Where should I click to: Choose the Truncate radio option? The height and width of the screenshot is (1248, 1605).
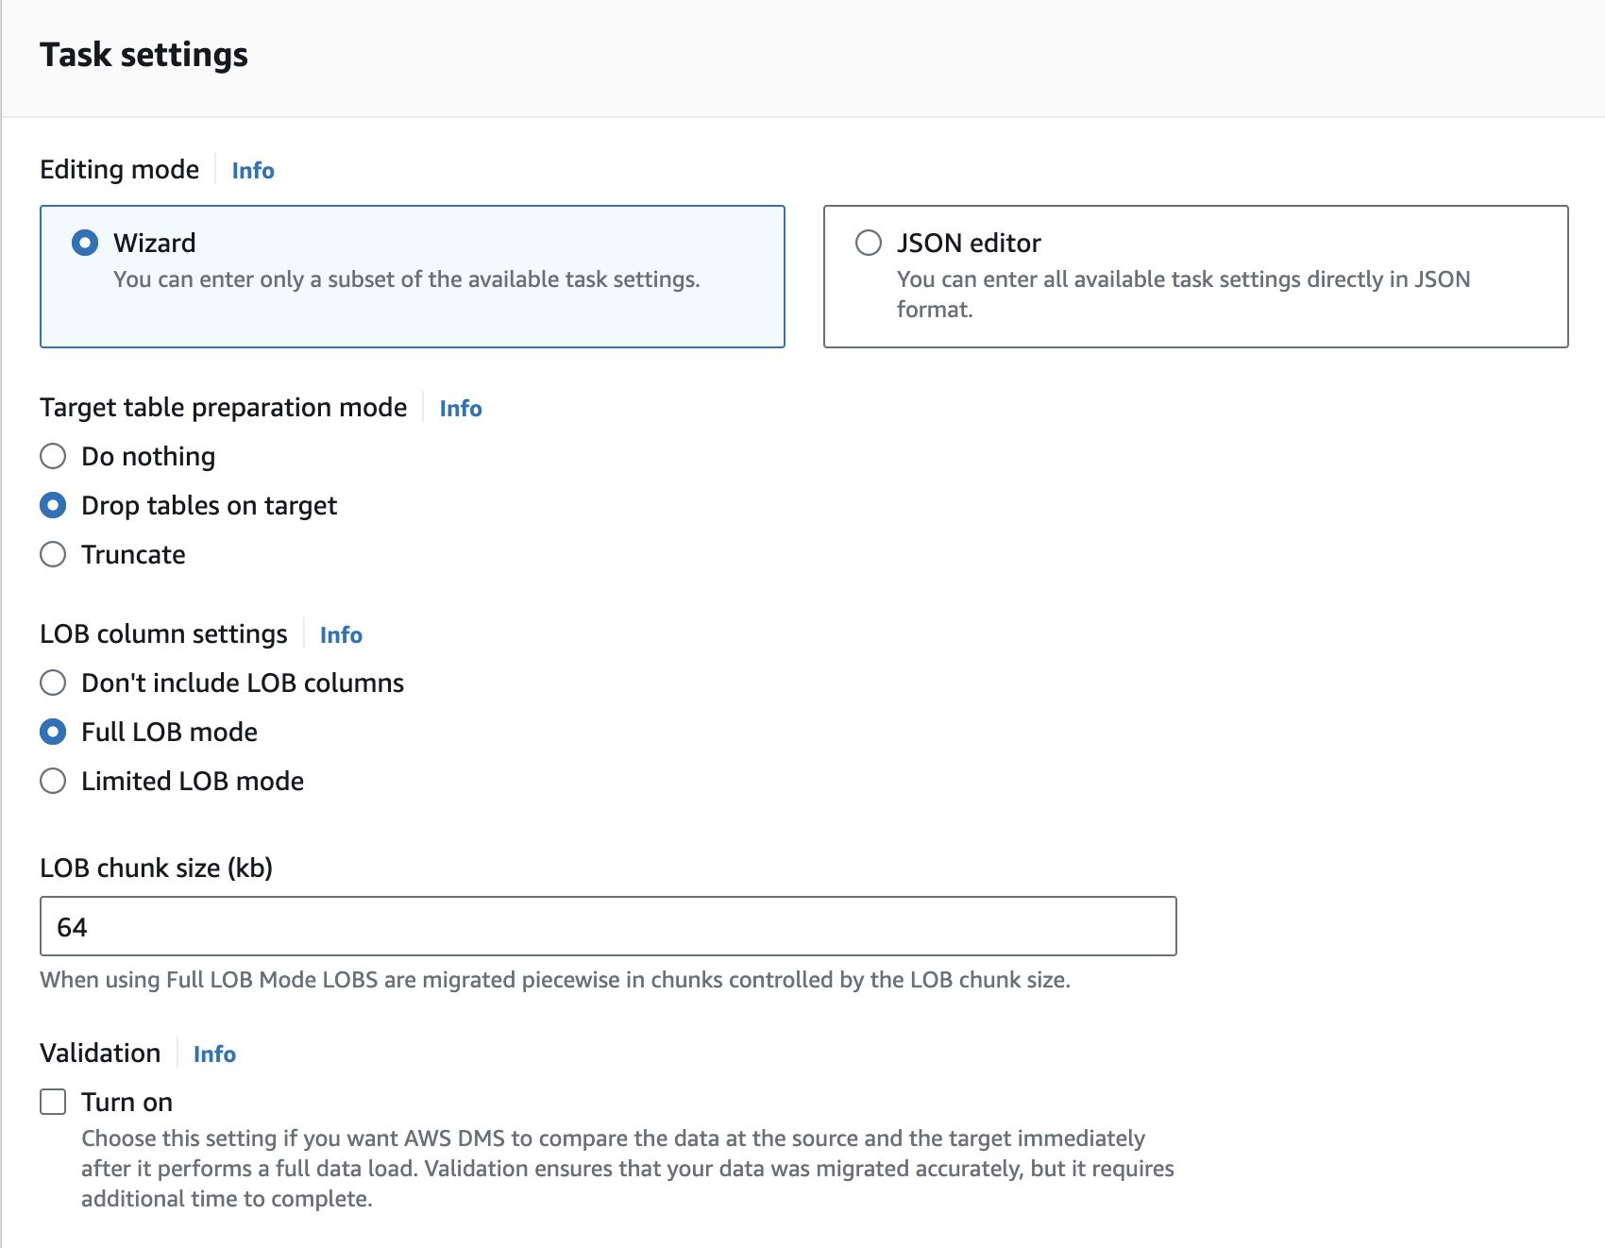click(x=53, y=555)
